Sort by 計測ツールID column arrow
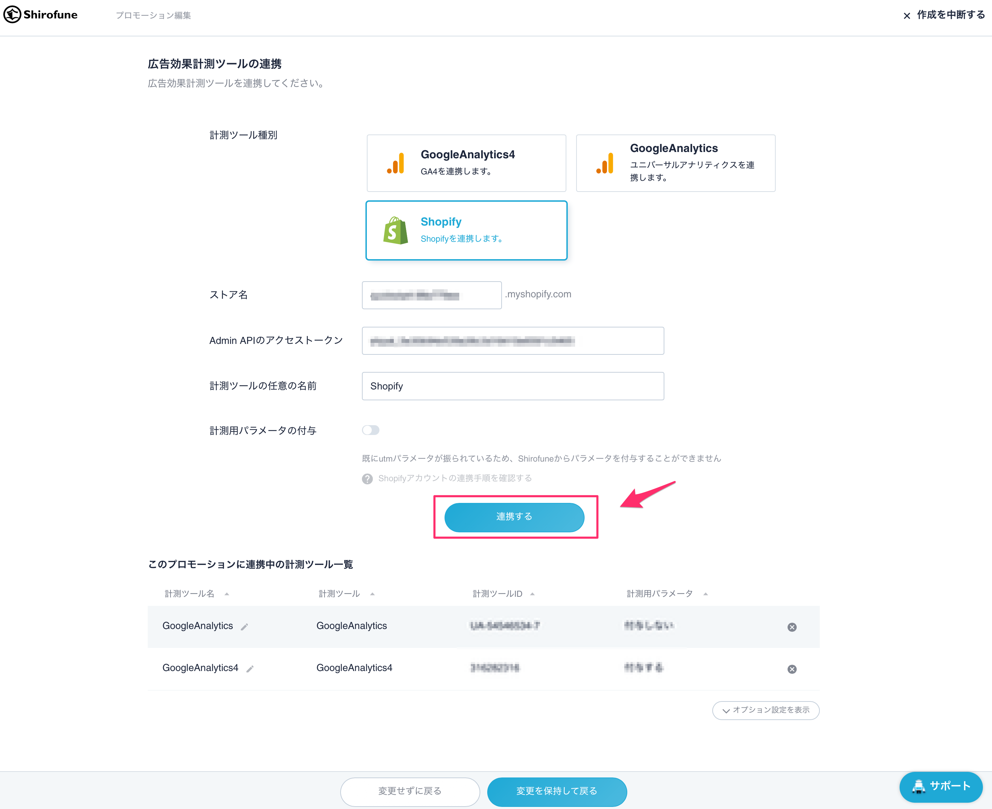The image size is (992, 809). [532, 594]
